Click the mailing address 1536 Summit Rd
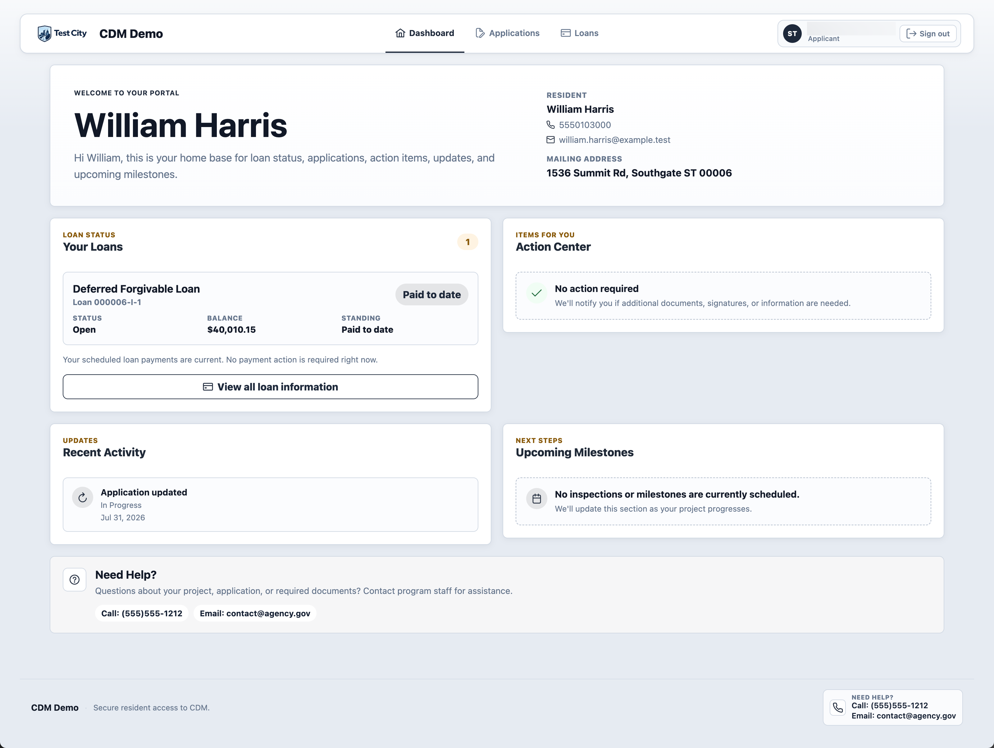The height and width of the screenshot is (748, 994). point(639,173)
